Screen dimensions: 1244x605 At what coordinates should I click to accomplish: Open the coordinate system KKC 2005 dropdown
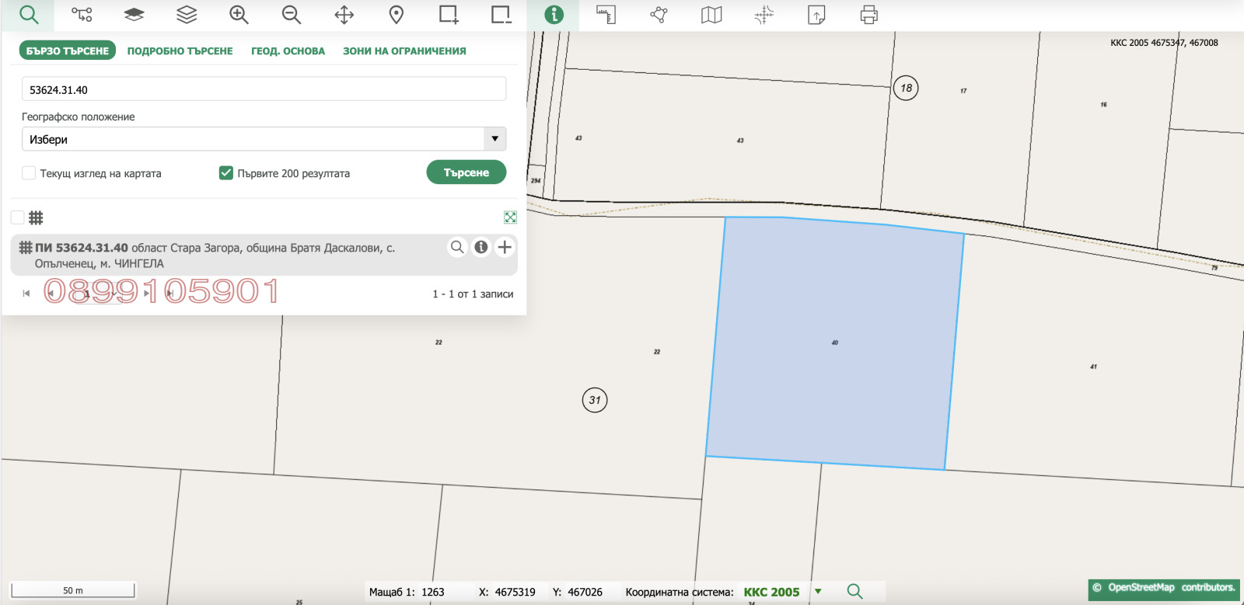[x=818, y=592]
